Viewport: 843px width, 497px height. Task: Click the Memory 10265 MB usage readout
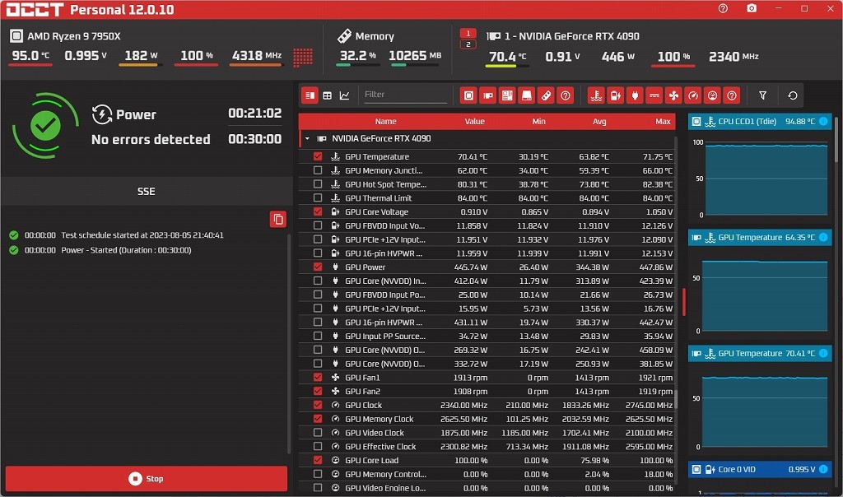click(x=415, y=56)
